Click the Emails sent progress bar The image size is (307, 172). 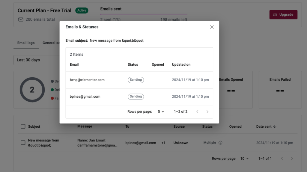[144, 14]
